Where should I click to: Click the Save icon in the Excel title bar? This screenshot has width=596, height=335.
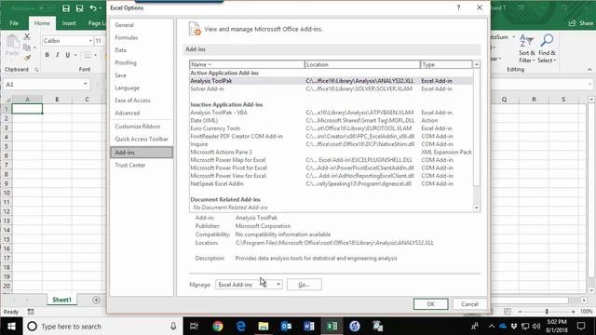(66, 8)
